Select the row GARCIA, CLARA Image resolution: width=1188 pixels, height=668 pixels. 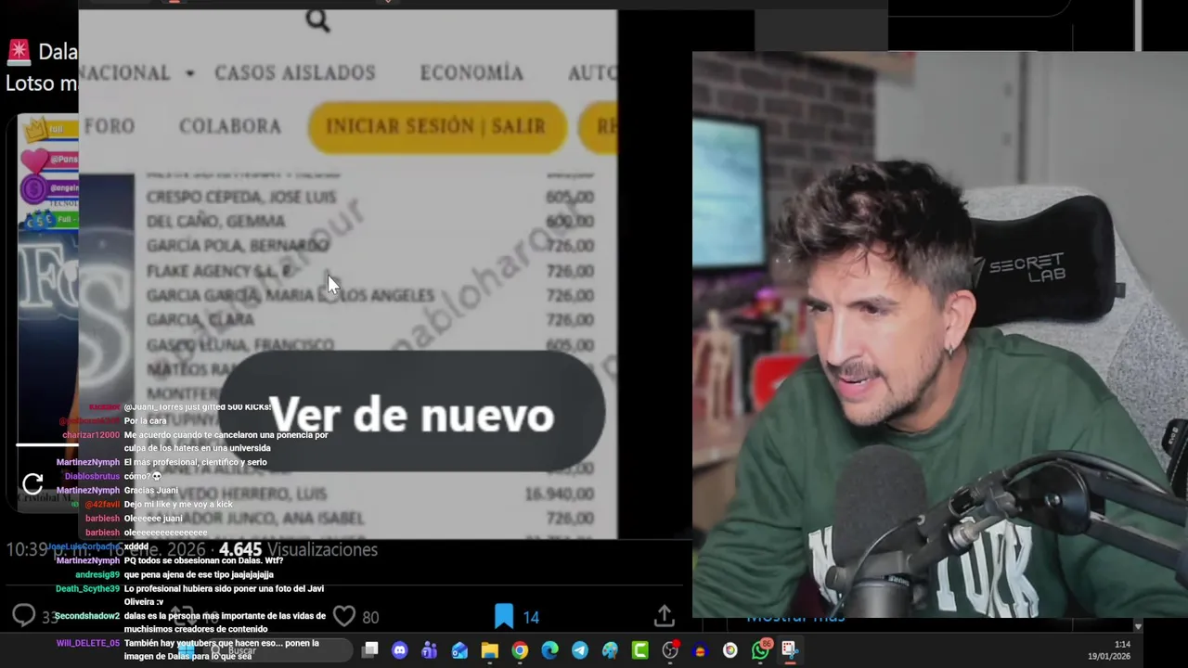coord(370,319)
